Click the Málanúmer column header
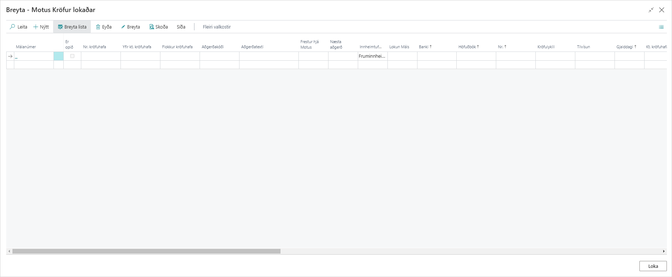 coord(26,47)
